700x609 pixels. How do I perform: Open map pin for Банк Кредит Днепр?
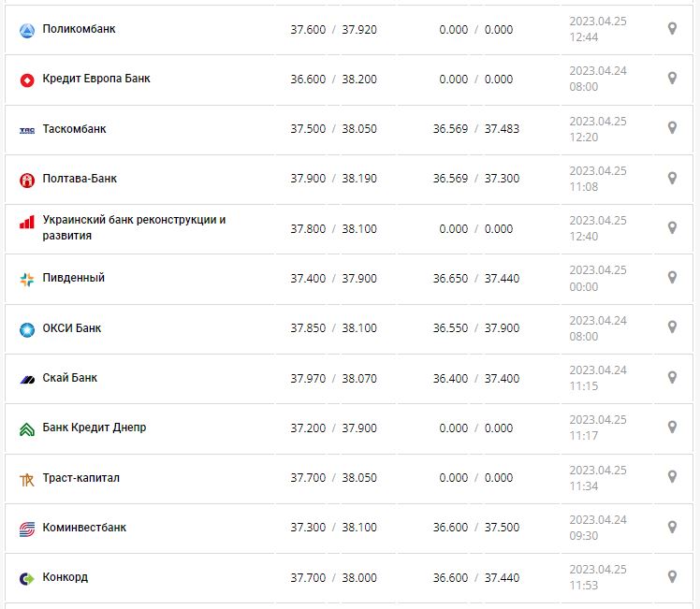coord(672,427)
